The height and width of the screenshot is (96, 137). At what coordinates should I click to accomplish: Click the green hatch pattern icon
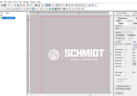point(56,9)
